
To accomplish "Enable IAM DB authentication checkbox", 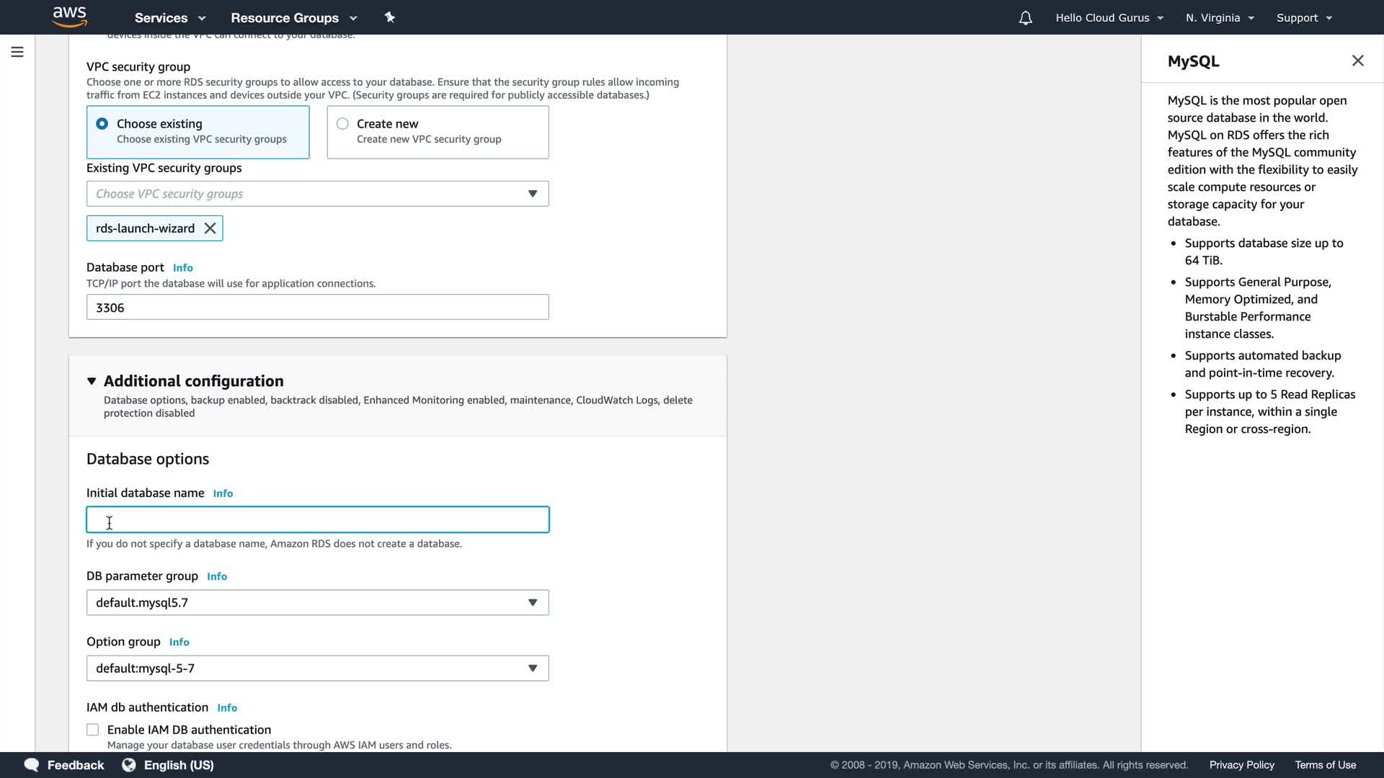I will point(93,730).
